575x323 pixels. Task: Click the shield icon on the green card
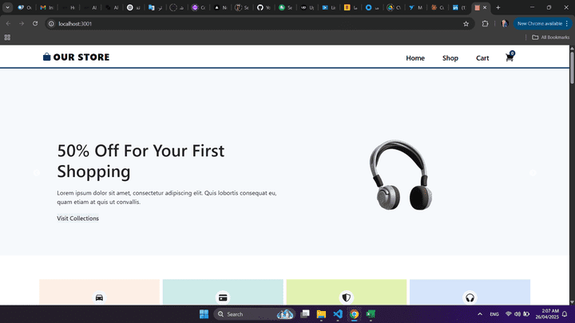tap(346, 297)
